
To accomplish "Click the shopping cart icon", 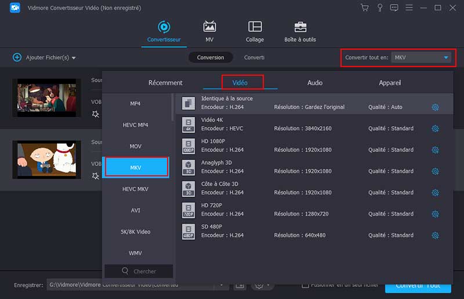I will coord(364,8).
